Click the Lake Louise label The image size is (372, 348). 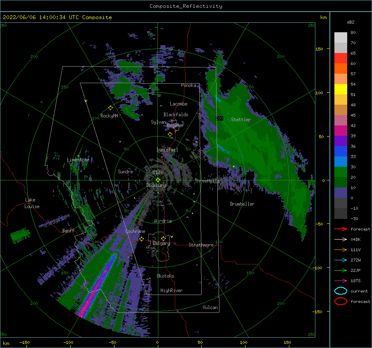[x=32, y=203]
